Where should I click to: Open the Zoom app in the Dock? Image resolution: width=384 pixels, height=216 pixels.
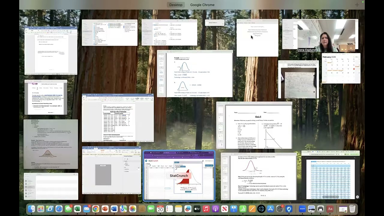coord(302,209)
